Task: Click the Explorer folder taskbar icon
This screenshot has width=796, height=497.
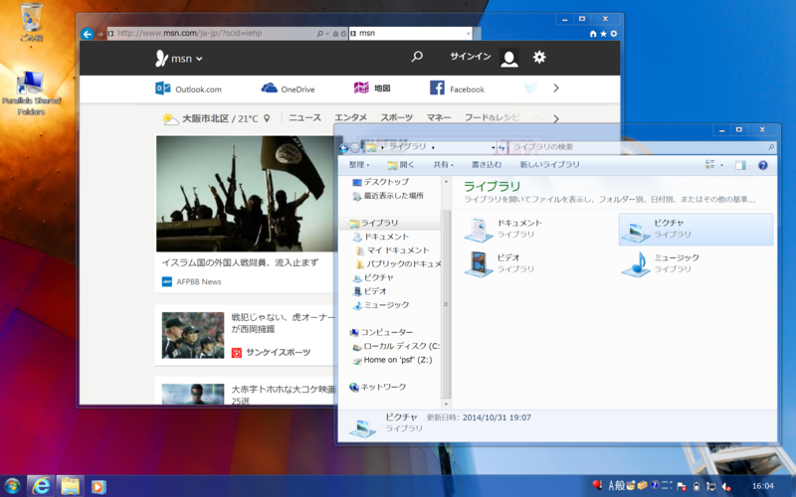Action: click(x=70, y=486)
